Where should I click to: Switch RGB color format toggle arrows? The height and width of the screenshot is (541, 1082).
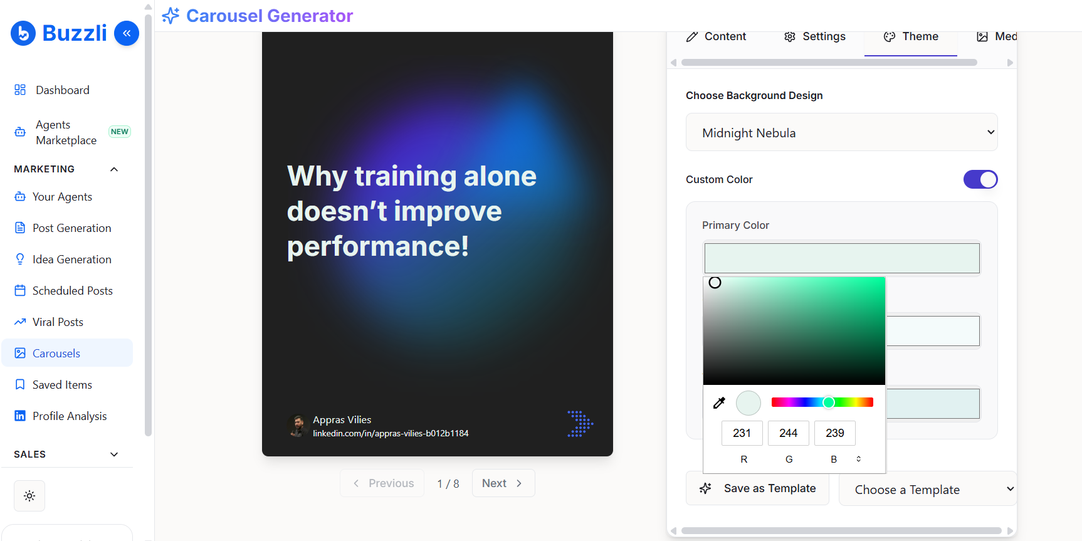tap(858, 459)
